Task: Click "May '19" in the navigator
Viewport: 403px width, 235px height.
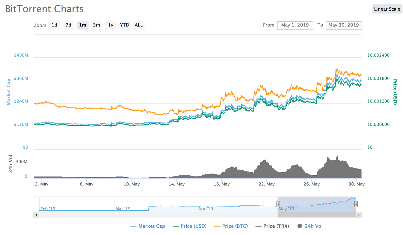Action: tap(286, 209)
